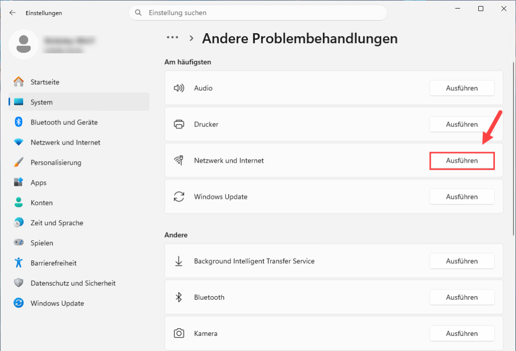516x351 pixels.
Task: Run Background Intelligent Transfer Service troubleshooter
Action: point(462,261)
